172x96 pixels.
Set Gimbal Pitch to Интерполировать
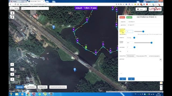[x=154, y=56]
